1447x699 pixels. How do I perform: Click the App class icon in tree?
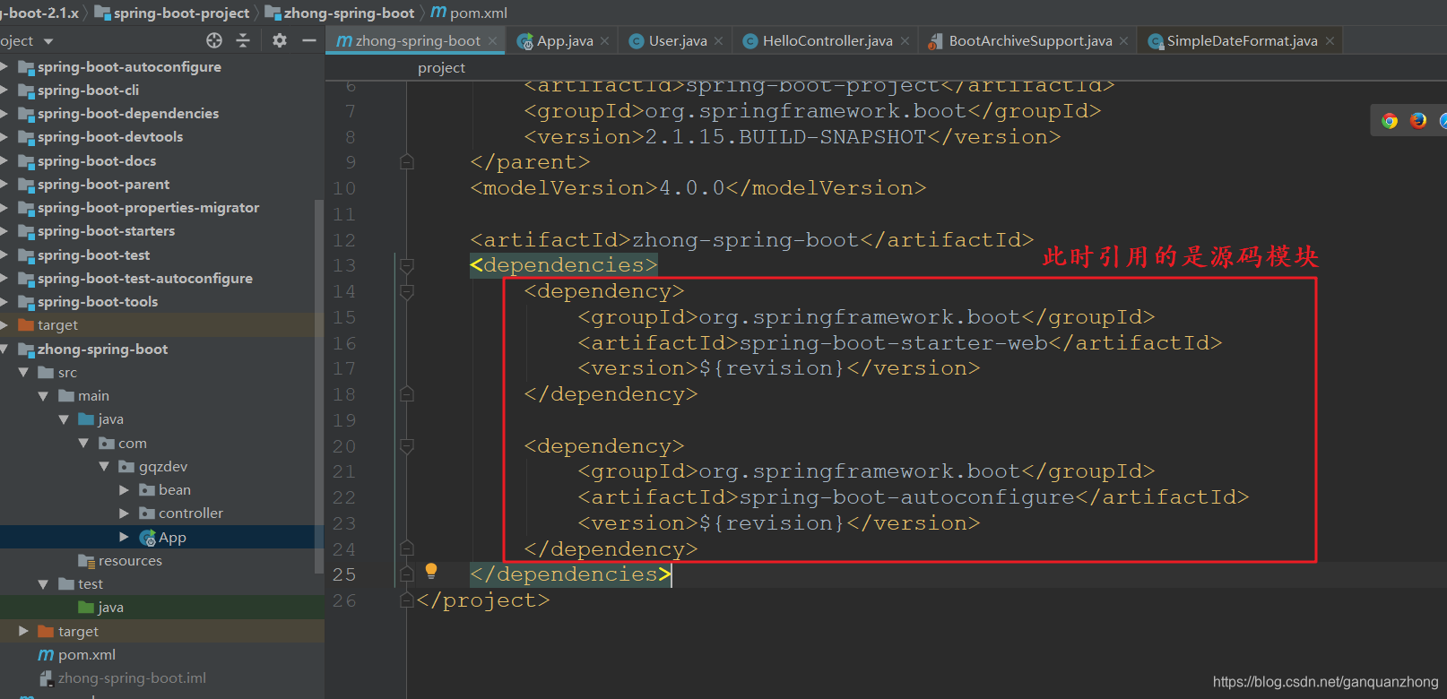coord(148,538)
